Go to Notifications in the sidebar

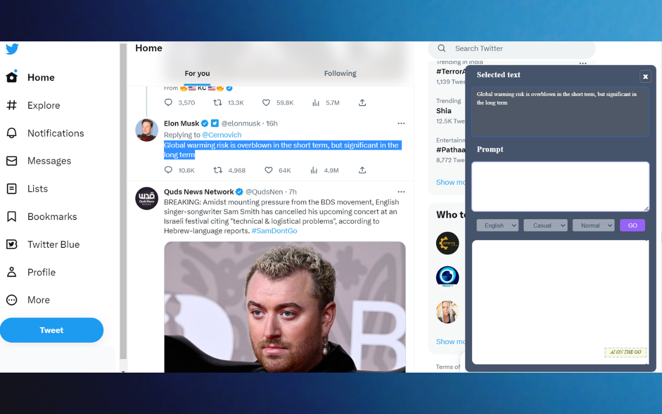[45, 133]
